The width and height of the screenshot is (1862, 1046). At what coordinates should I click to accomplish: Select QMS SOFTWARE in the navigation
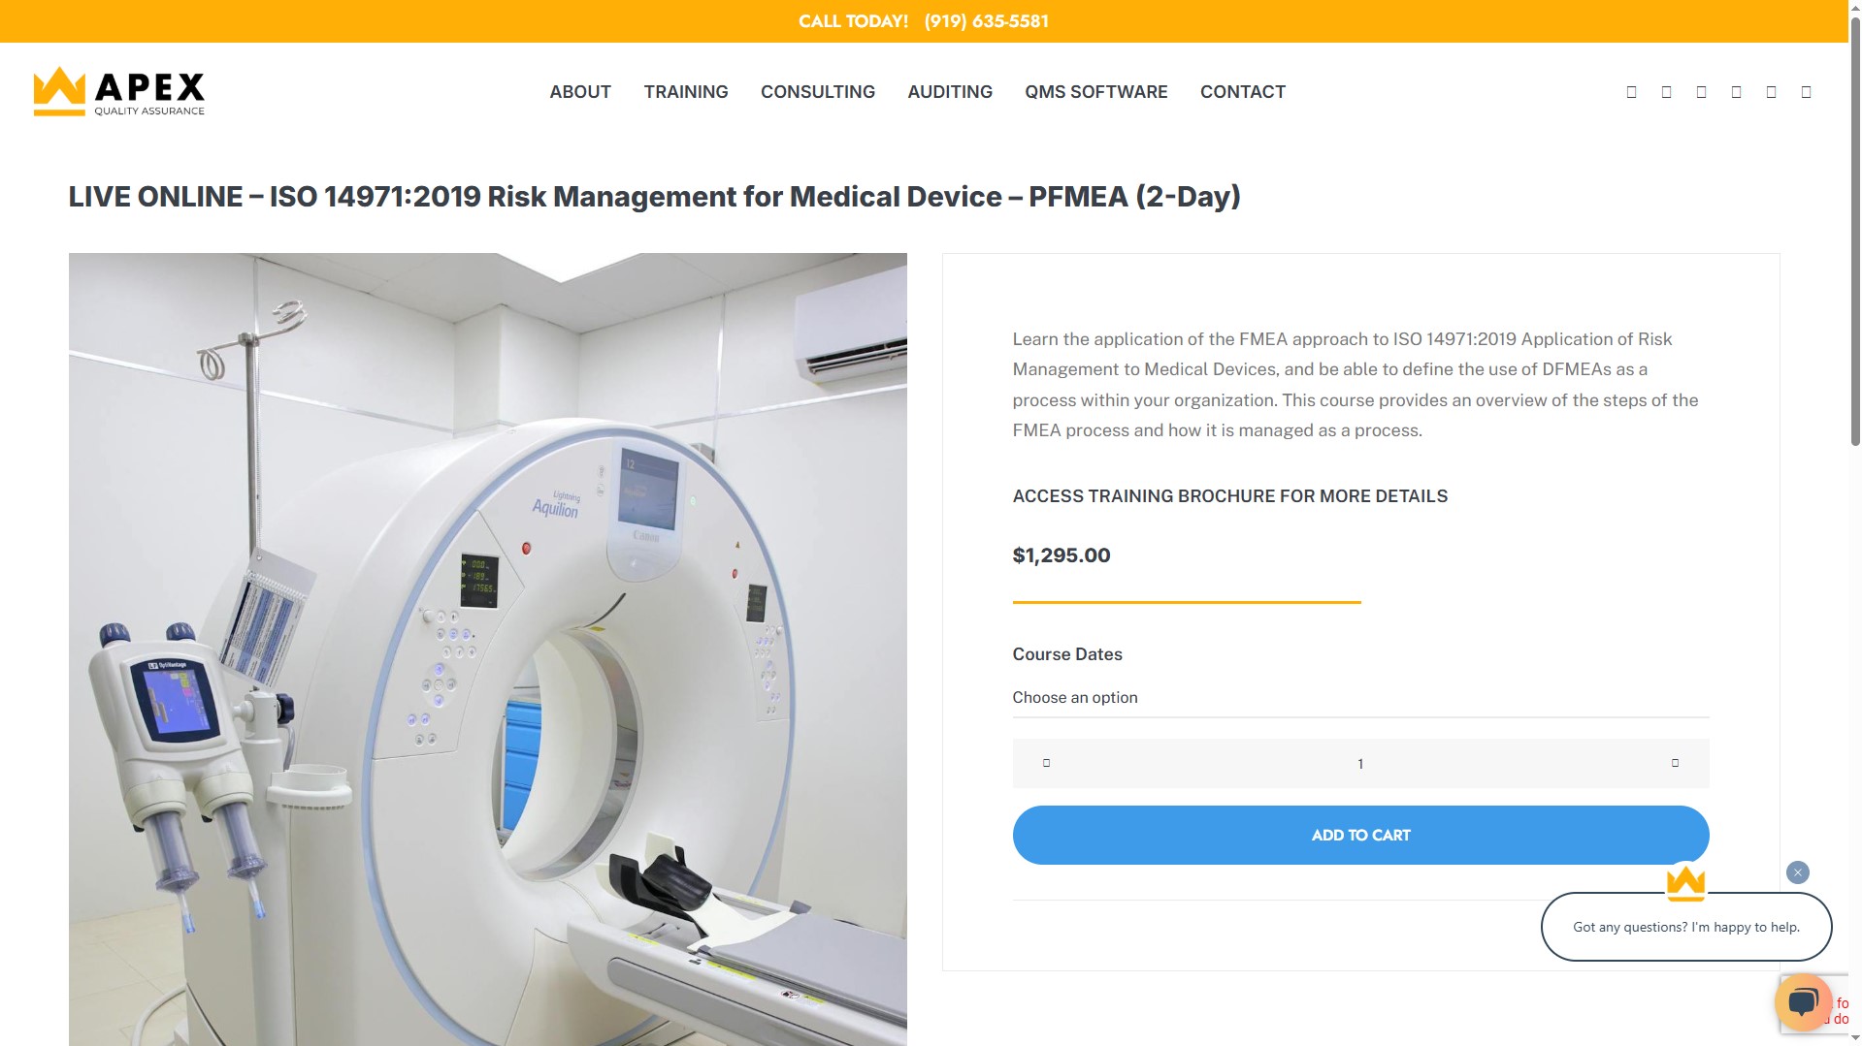pyautogui.click(x=1095, y=92)
